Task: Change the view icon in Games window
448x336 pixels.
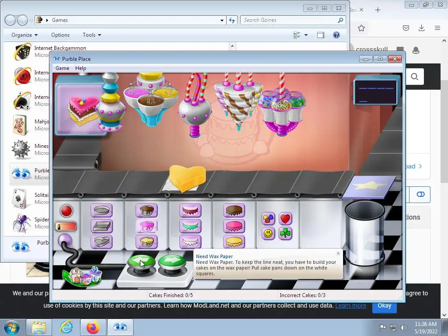Action: coord(297,35)
